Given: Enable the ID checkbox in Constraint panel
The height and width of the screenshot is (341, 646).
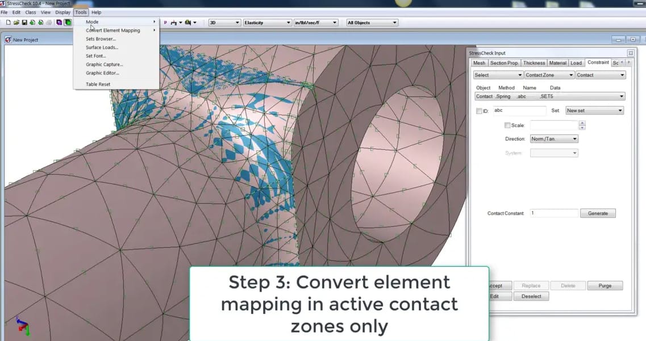Looking at the screenshot, I should click(x=478, y=111).
